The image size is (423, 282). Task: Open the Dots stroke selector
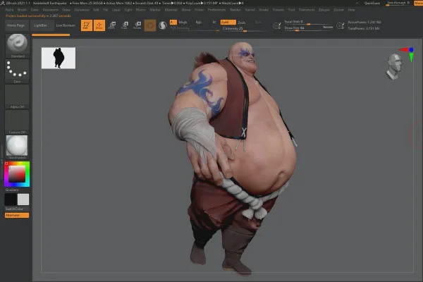[x=17, y=71]
